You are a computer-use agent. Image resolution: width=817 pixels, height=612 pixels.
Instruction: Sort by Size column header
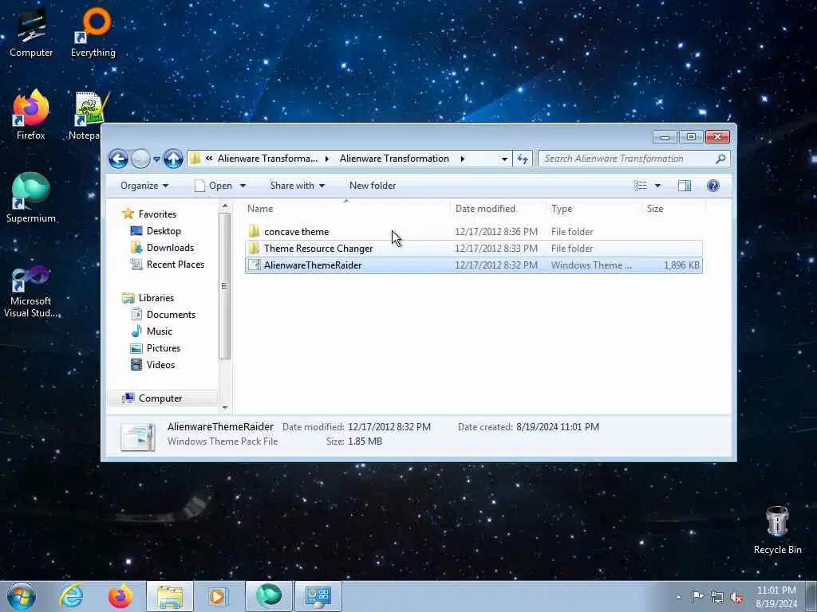(672, 209)
